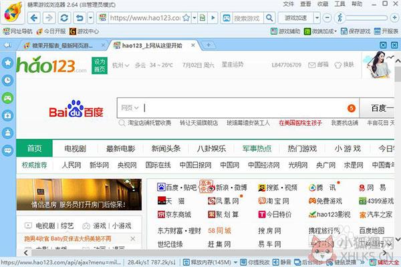
Task: Click the undo closed tab arrow icon
Action: [x=80, y=18]
